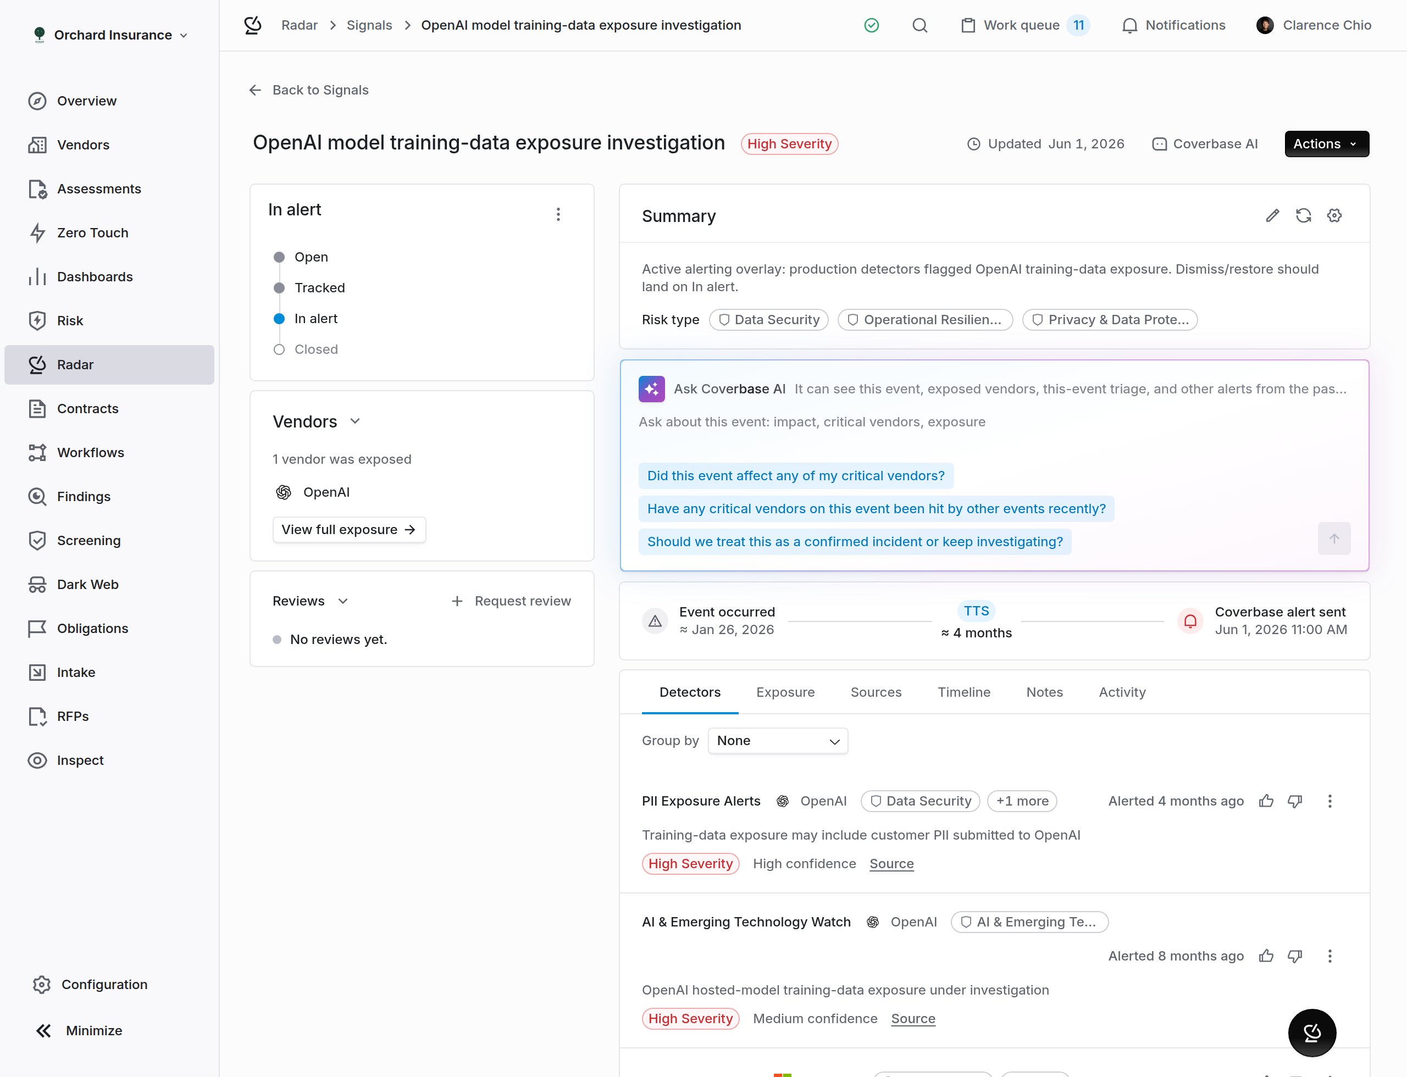
Task: Open Zero Touch in the sidebar
Action: pos(109,233)
